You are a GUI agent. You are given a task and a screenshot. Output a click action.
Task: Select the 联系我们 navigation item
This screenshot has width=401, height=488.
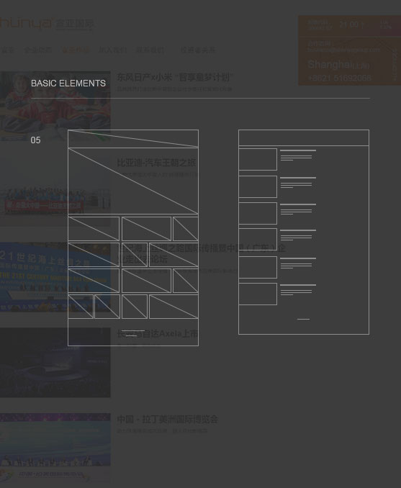tap(150, 50)
